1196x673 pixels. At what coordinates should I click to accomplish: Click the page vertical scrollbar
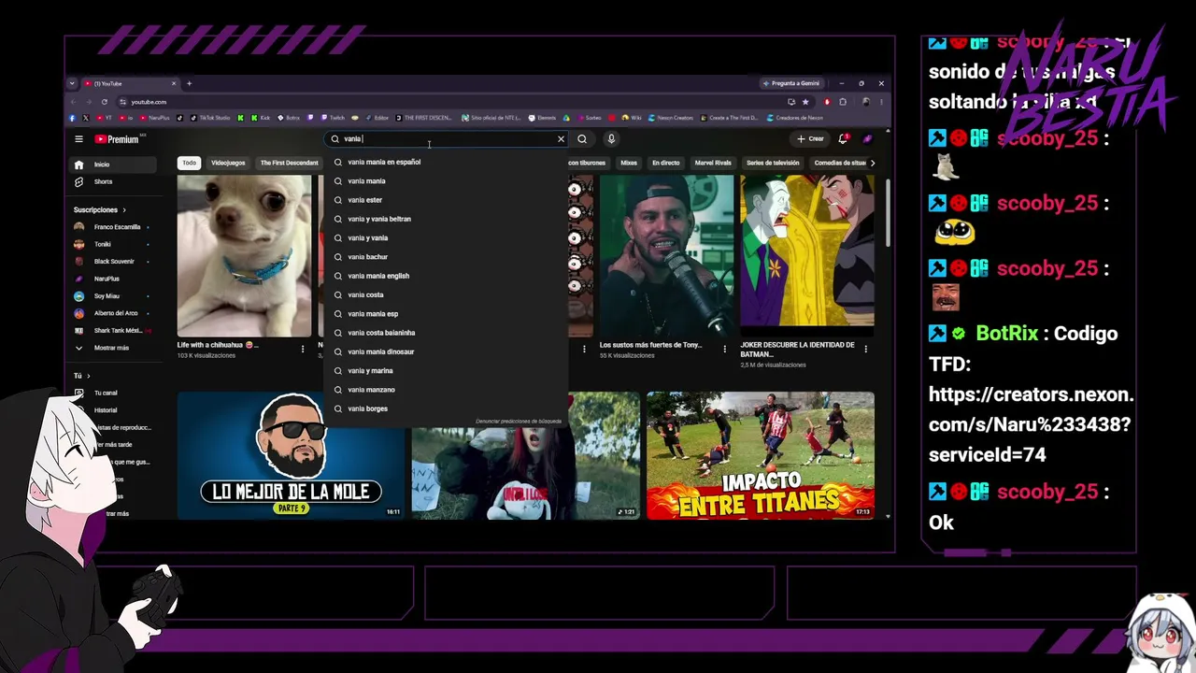click(x=887, y=215)
